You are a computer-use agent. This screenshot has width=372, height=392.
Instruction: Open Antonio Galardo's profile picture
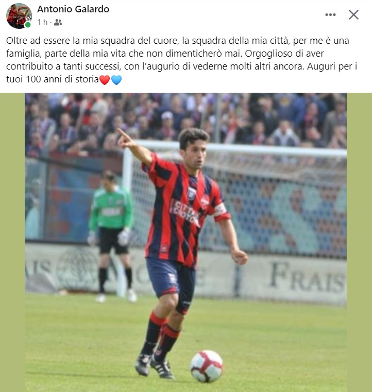[19, 16]
